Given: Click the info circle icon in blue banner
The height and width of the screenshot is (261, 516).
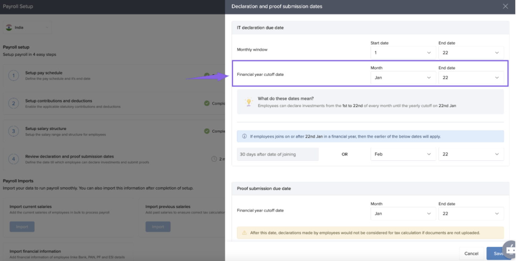Looking at the screenshot, I should [x=245, y=136].
